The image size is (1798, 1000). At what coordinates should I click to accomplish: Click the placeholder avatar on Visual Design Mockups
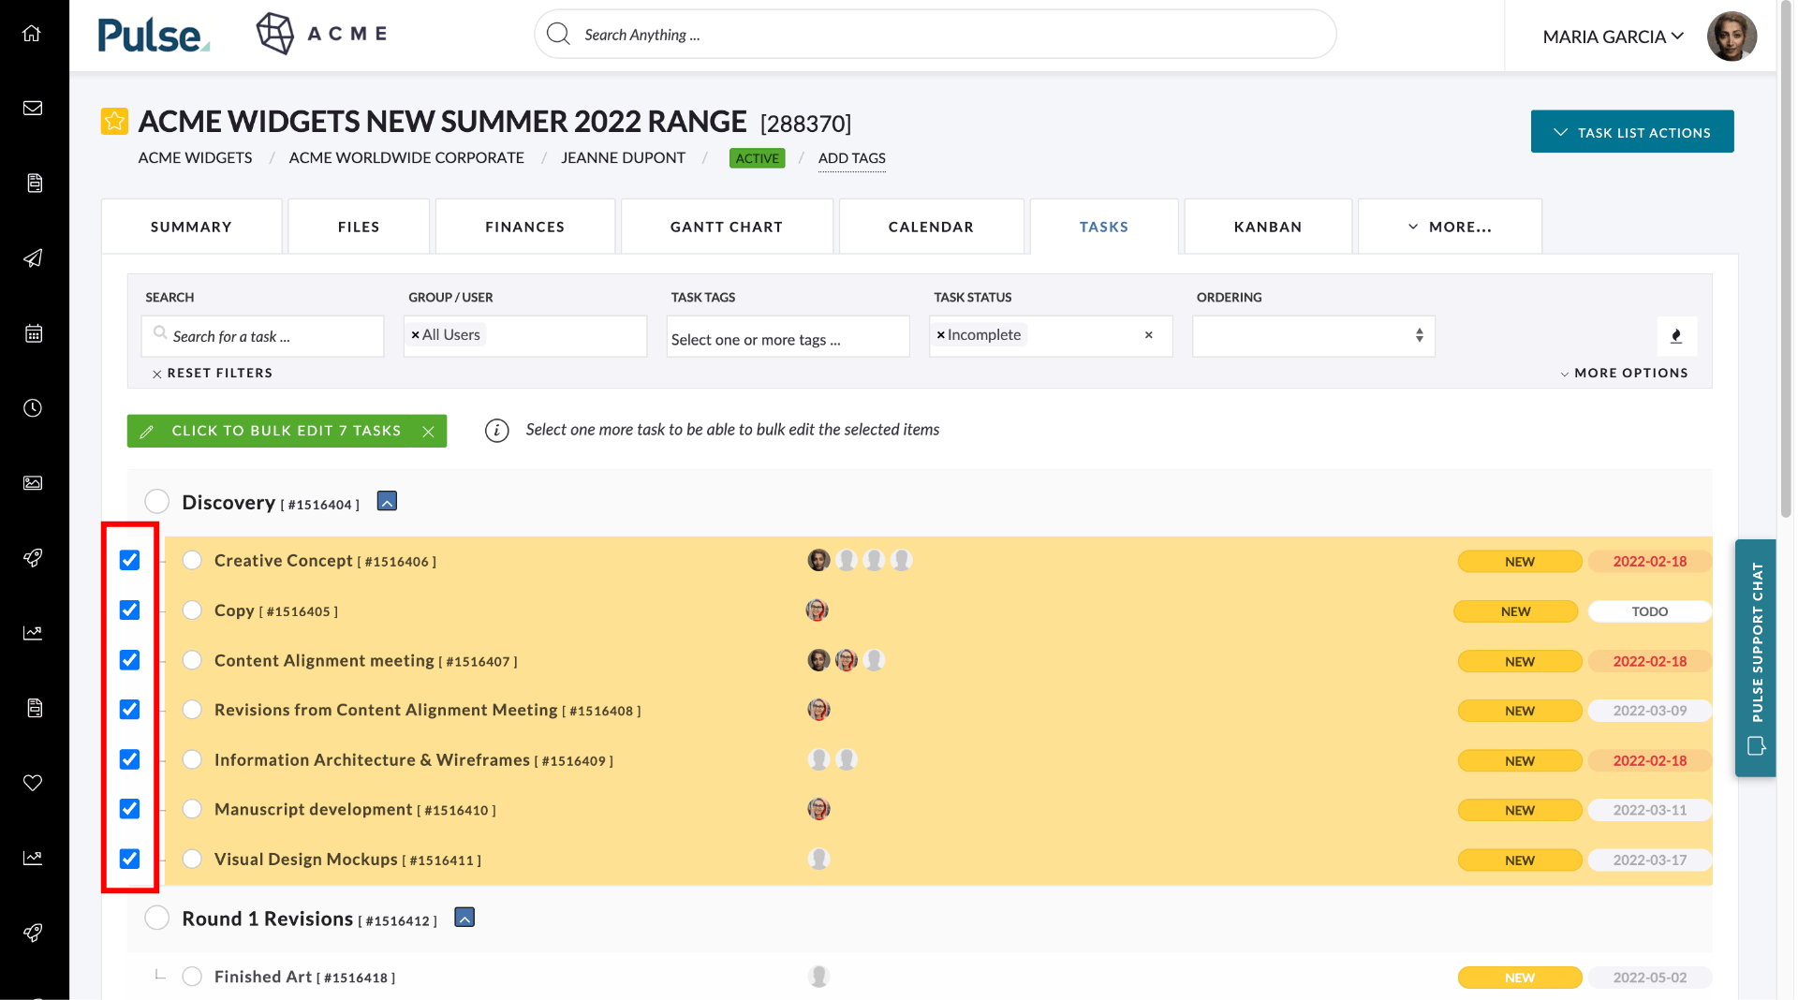(818, 859)
